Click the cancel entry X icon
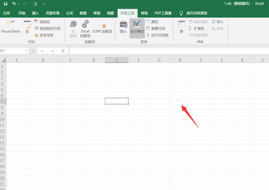The image size is (269, 190). [x=42, y=51]
